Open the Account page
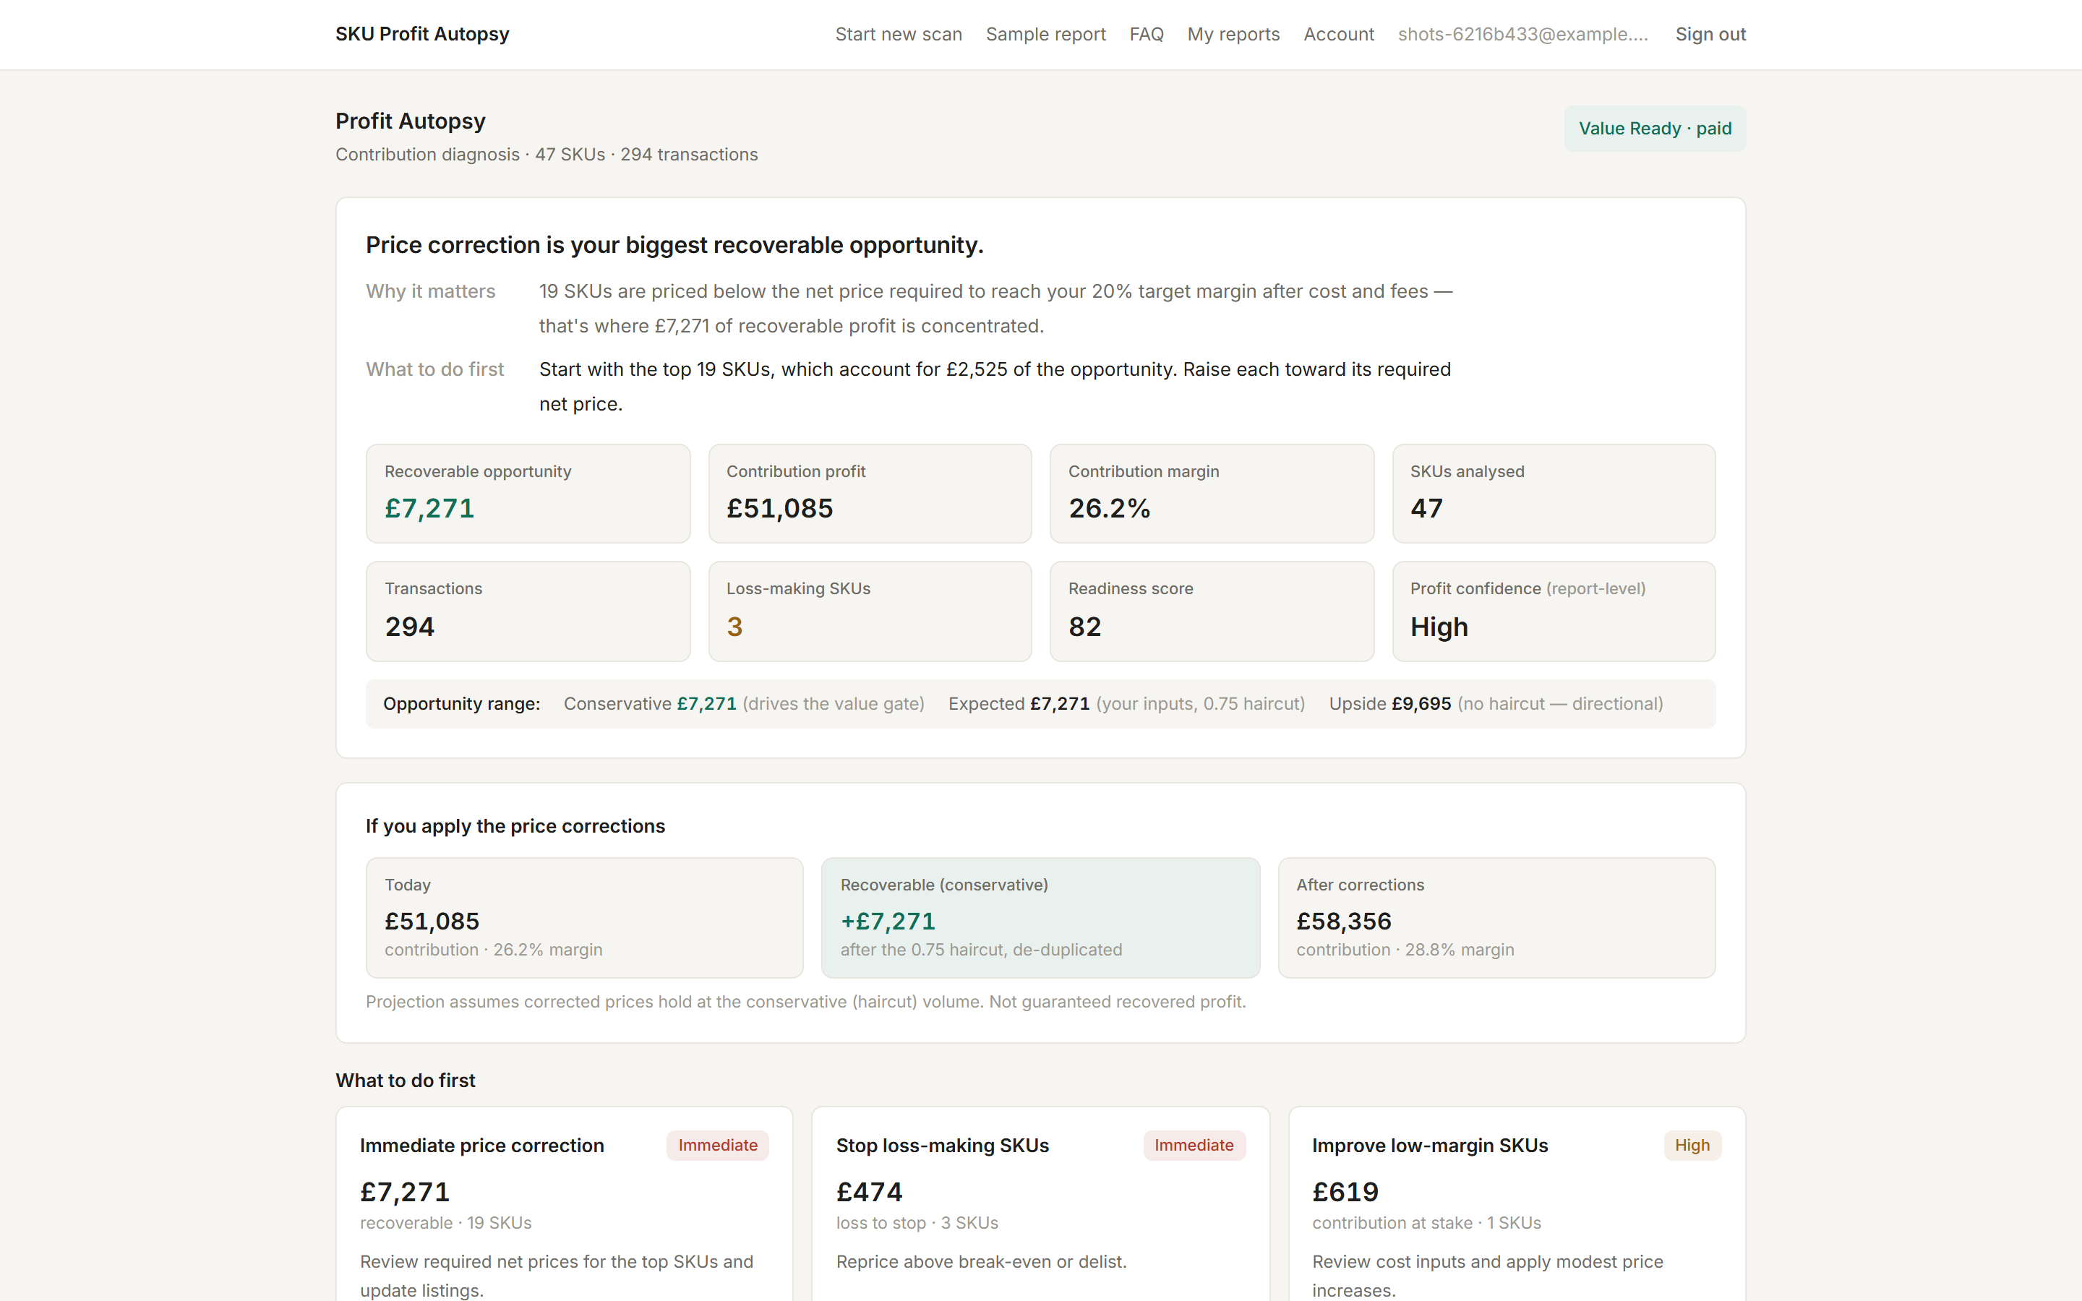Viewport: 2082px width, 1301px height. (x=1338, y=35)
